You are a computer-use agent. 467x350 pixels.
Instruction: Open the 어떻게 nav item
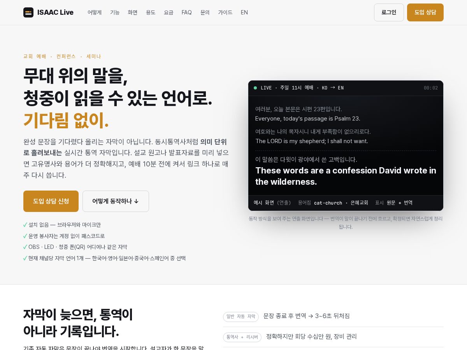[95, 12]
